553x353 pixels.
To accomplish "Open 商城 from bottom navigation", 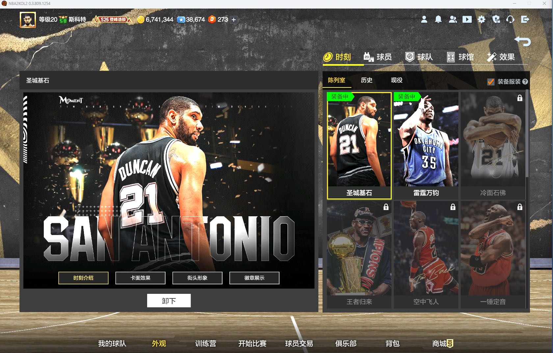I will pyautogui.click(x=442, y=344).
